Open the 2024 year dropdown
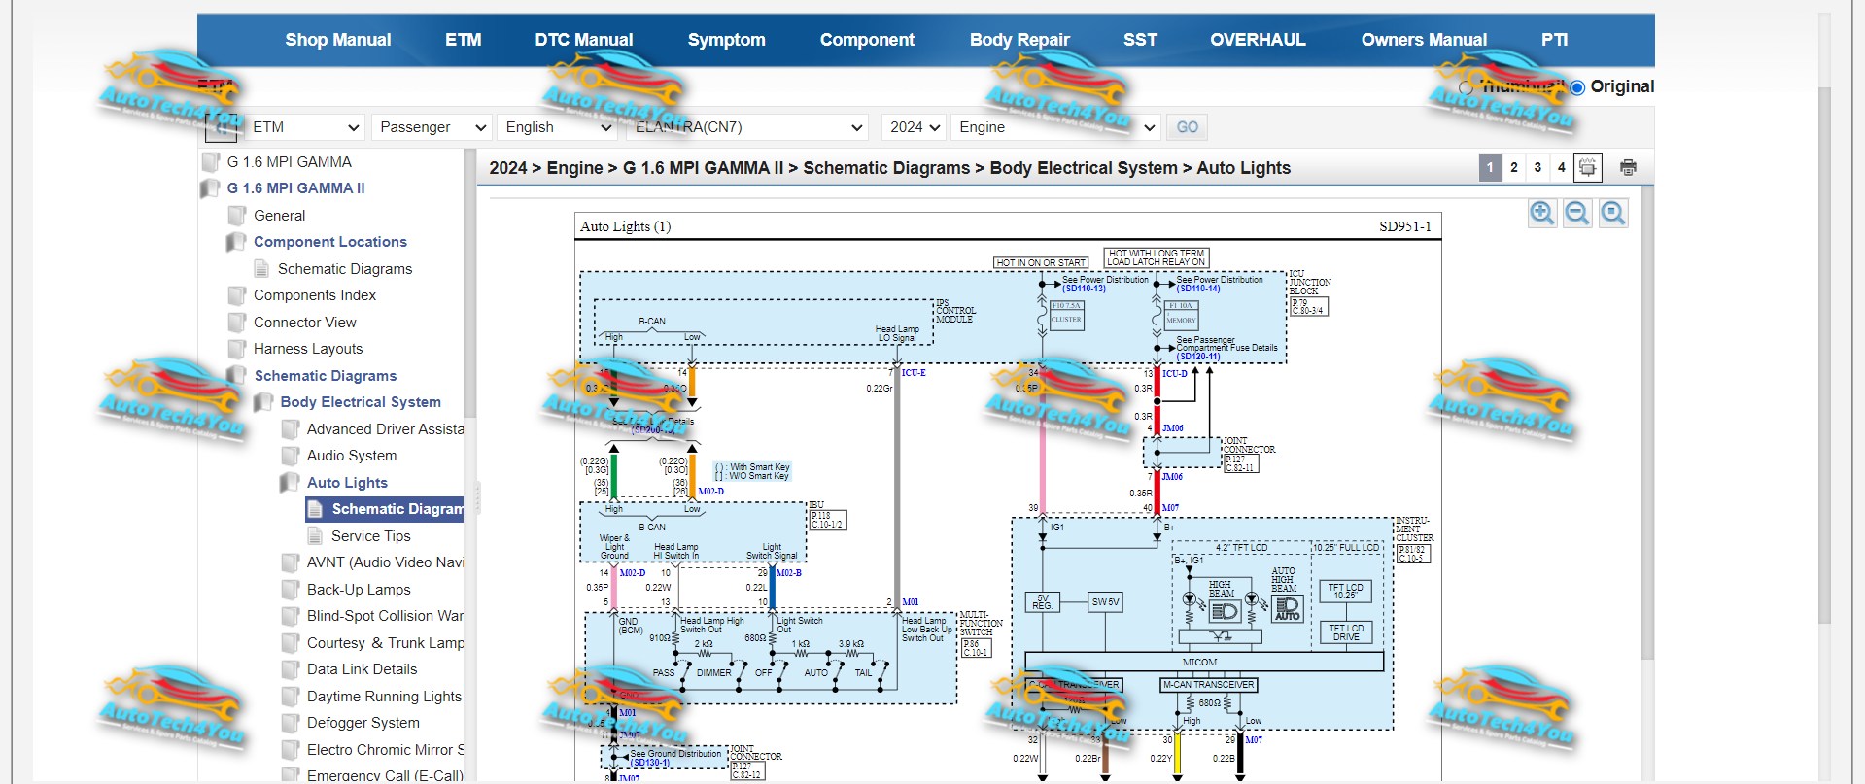This screenshot has height=784, width=1865. pos(915,127)
